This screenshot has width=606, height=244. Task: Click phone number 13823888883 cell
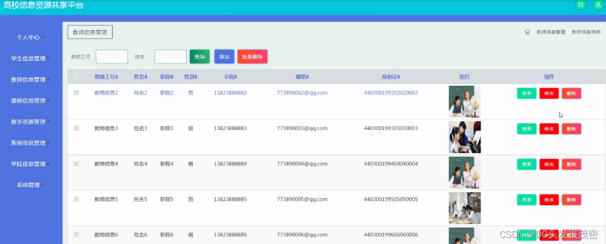click(x=230, y=129)
